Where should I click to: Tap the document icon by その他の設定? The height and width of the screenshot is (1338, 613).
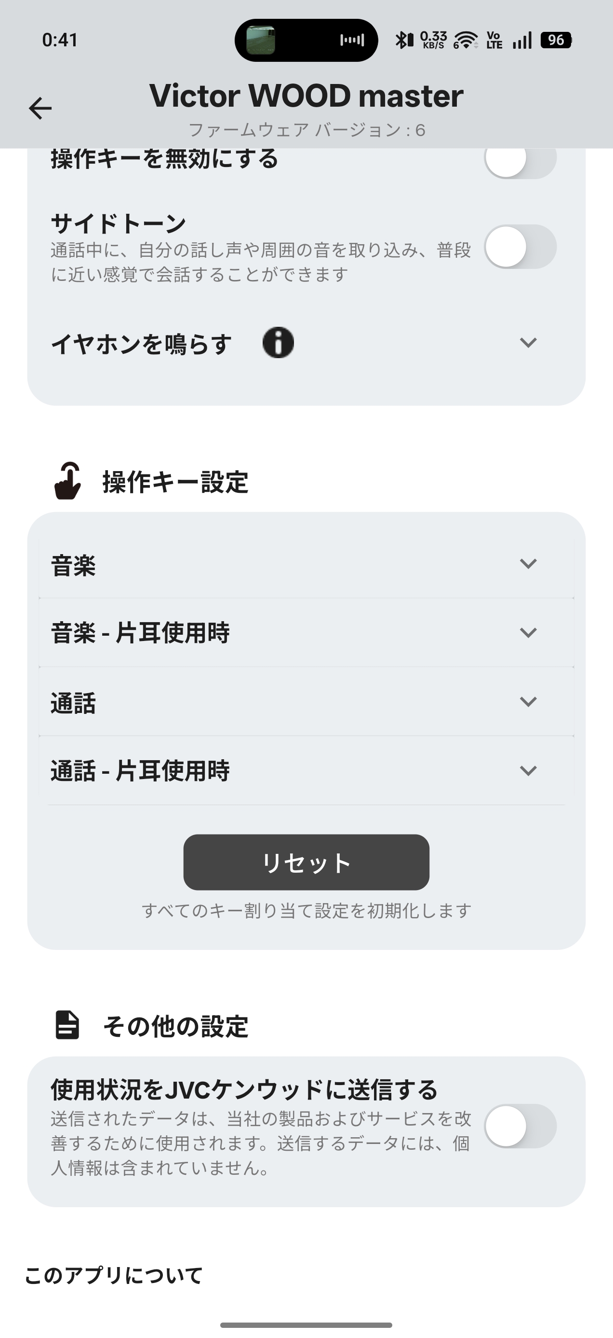pyautogui.click(x=67, y=1025)
